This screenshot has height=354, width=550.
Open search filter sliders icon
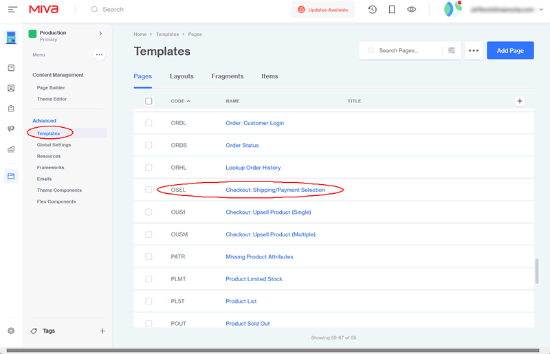[452, 50]
